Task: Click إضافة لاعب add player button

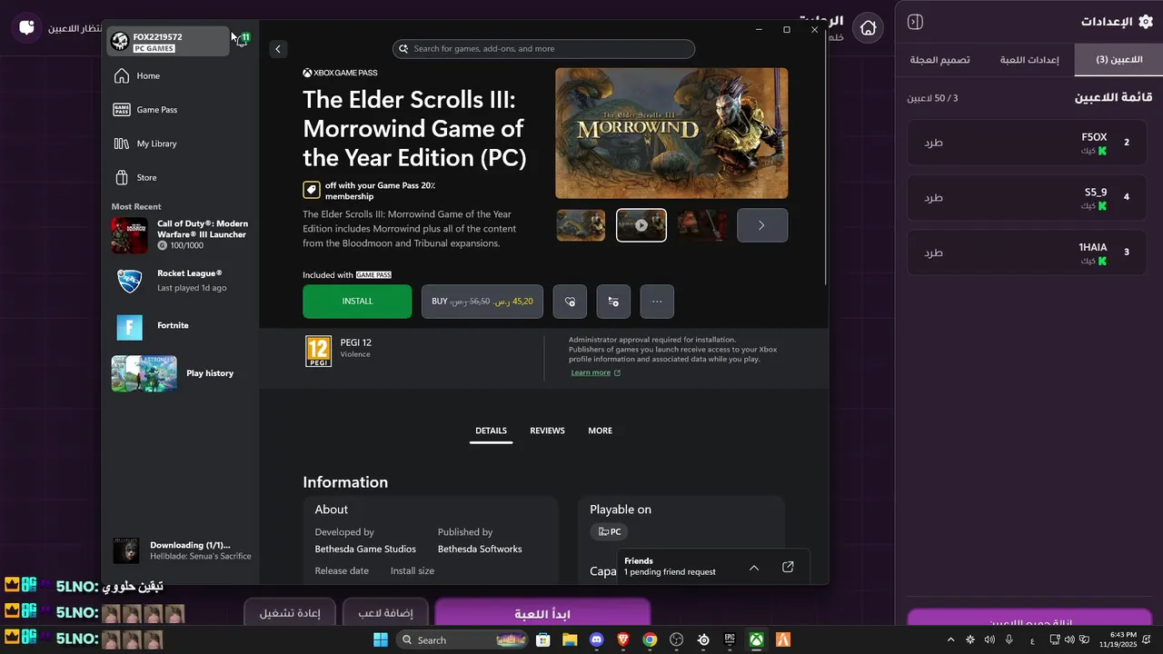Action: 384,613
